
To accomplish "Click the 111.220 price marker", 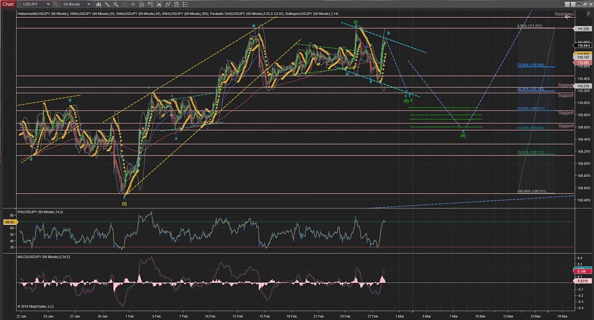I will (x=583, y=29).
